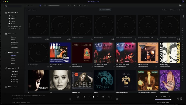186x105 pixels.
Task: Go forward with the right arrow
Action: click(32, 6)
